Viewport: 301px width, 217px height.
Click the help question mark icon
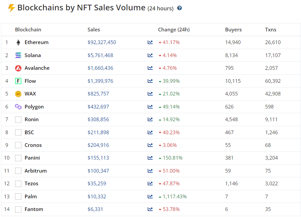(x=179, y=8)
